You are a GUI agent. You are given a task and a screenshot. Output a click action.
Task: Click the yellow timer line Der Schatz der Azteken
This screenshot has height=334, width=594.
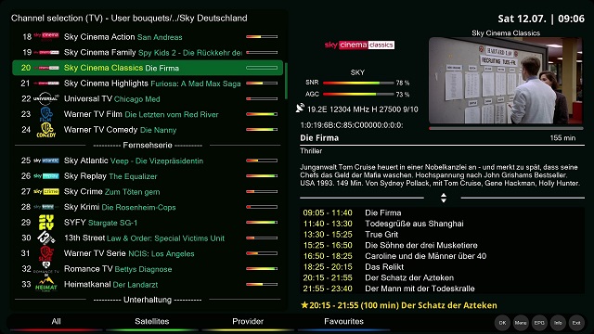click(398, 305)
